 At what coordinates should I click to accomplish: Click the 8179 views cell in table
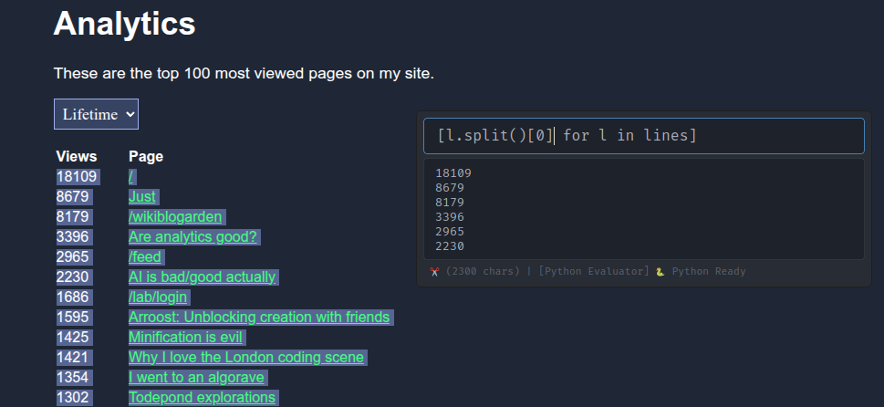[x=73, y=217]
